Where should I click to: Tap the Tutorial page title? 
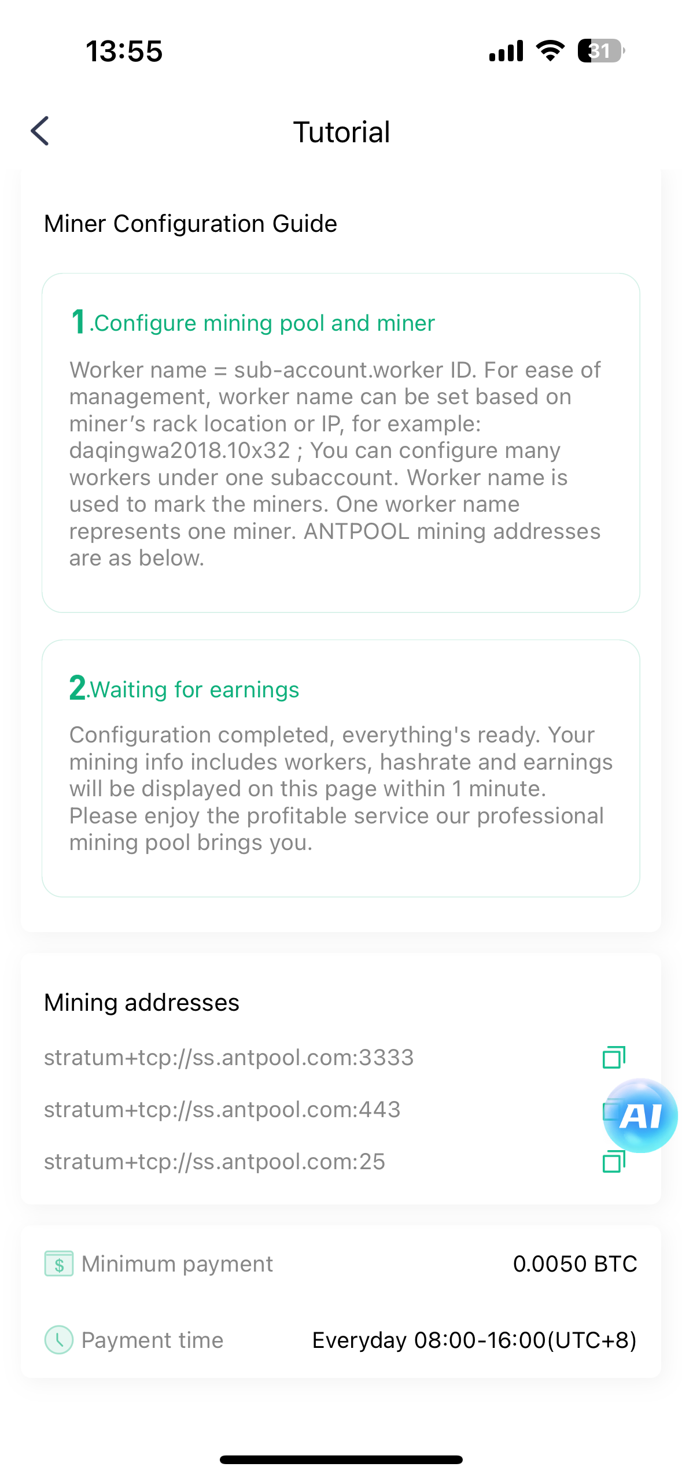(x=341, y=132)
